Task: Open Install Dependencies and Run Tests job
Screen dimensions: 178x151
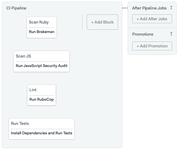Action: coord(42,133)
